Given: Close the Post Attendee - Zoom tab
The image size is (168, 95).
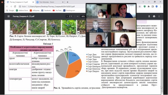Looking at the screenshot, I should 63,2.
